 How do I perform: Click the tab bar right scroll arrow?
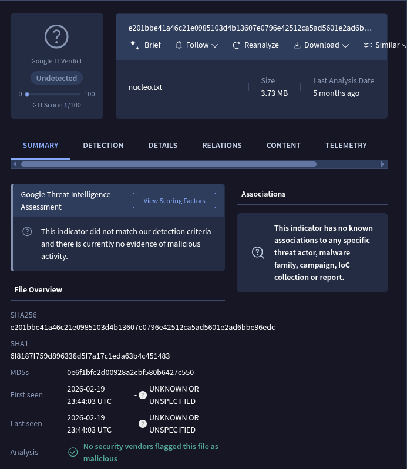click(382, 164)
